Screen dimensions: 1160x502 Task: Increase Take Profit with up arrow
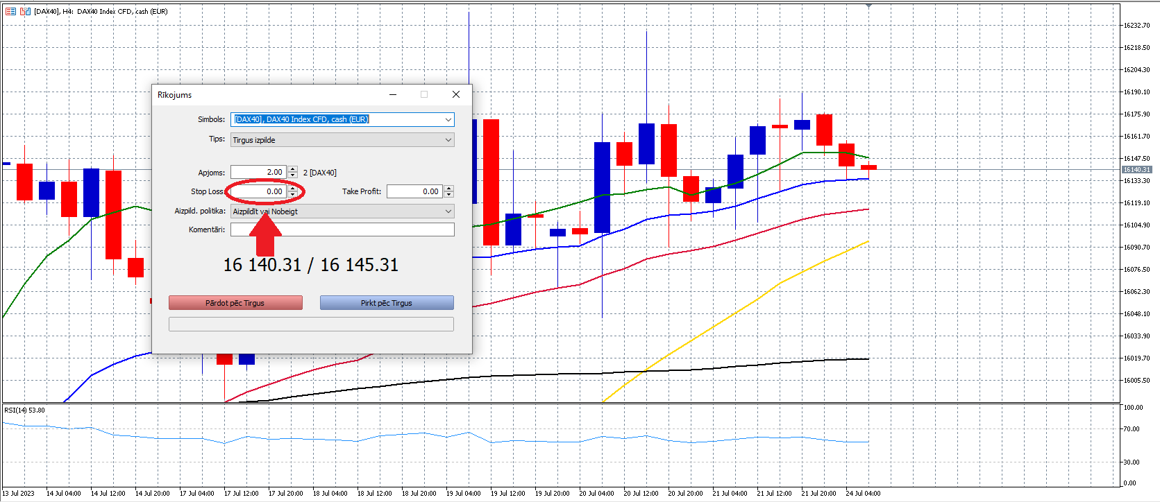point(449,189)
